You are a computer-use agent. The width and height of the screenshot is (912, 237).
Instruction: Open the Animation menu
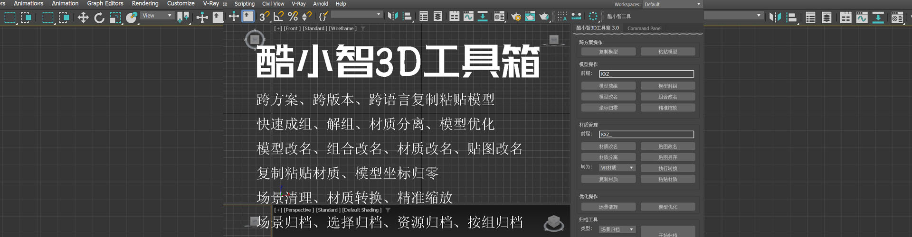pos(65,3)
